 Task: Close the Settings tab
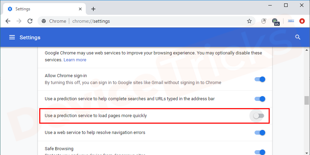(x=80, y=9)
